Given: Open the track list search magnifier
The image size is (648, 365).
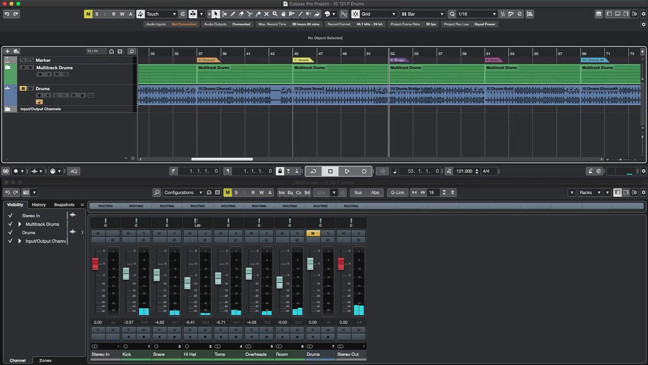Looking at the screenshot, I should [x=132, y=51].
